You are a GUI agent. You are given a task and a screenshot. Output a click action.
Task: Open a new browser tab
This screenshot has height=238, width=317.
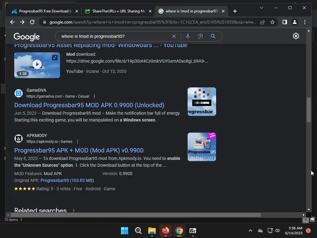(235, 11)
